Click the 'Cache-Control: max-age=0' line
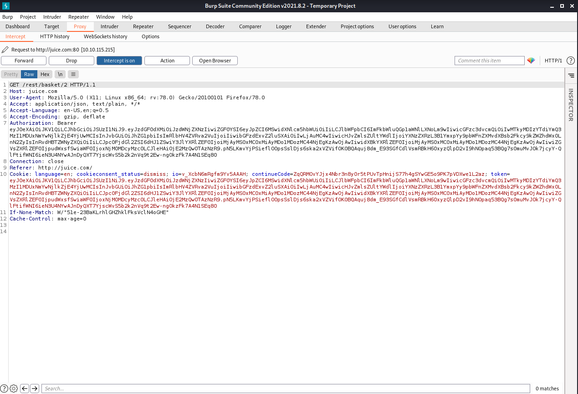The width and height of the screenshot is (578, 394). 48,219
